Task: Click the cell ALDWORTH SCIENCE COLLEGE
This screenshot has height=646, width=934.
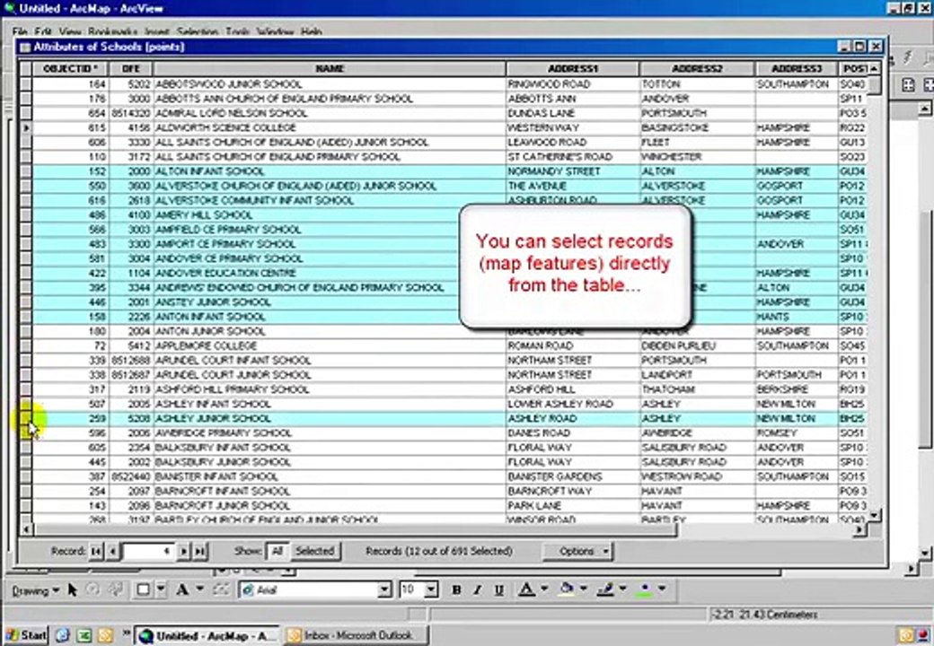Action: click(x=330, y=128)
